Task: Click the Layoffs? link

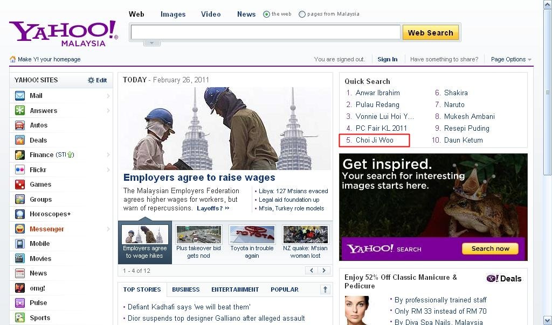Action: [x=213, y=208]
